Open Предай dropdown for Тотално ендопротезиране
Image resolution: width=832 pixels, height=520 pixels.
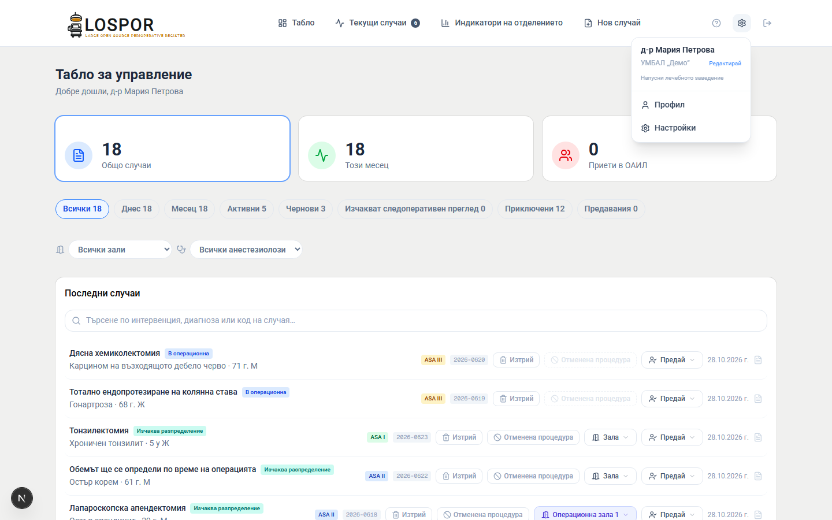point(672,399)
